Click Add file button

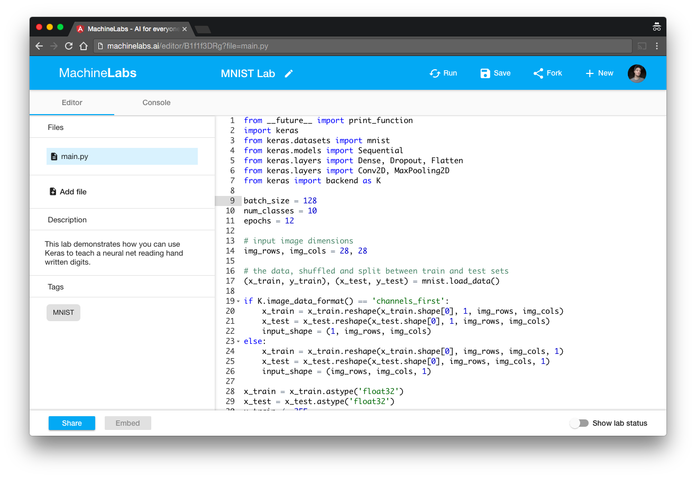click(x=68, y=192)
